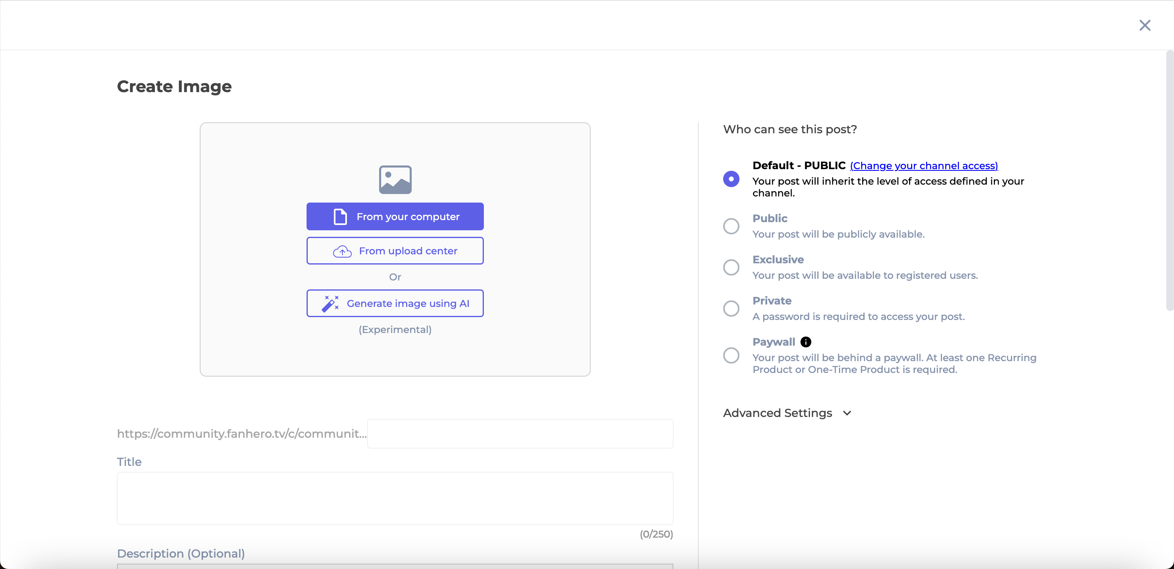The width and height of the screenshot is (1174, 569).
Task: Click the (Experimental) note text
Action: 395,329
